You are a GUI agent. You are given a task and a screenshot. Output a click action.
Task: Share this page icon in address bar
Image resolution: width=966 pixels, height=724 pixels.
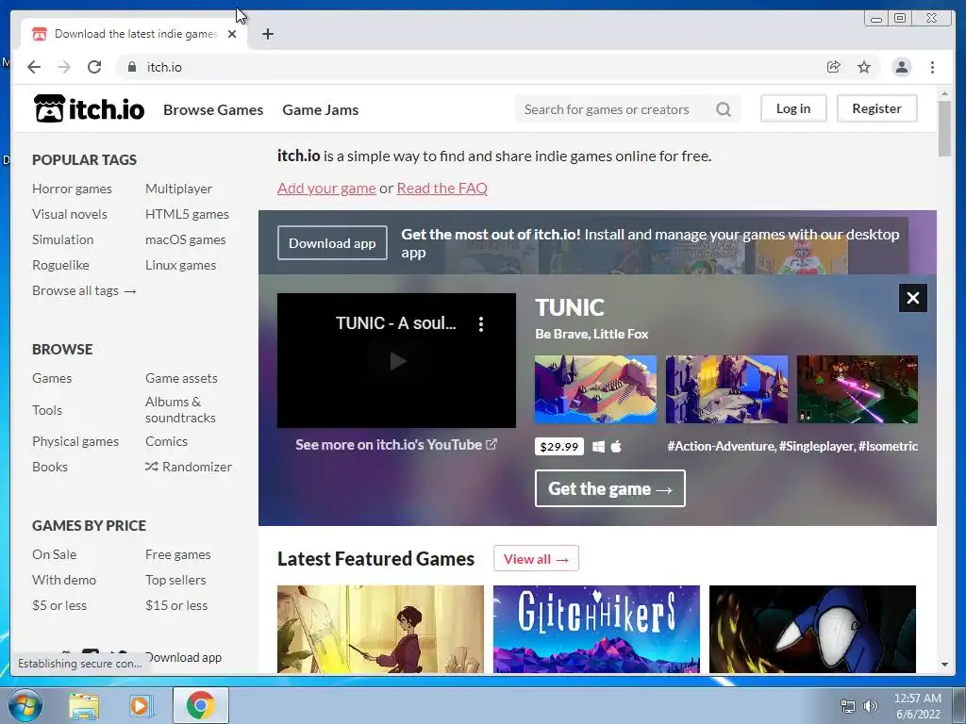834,67
